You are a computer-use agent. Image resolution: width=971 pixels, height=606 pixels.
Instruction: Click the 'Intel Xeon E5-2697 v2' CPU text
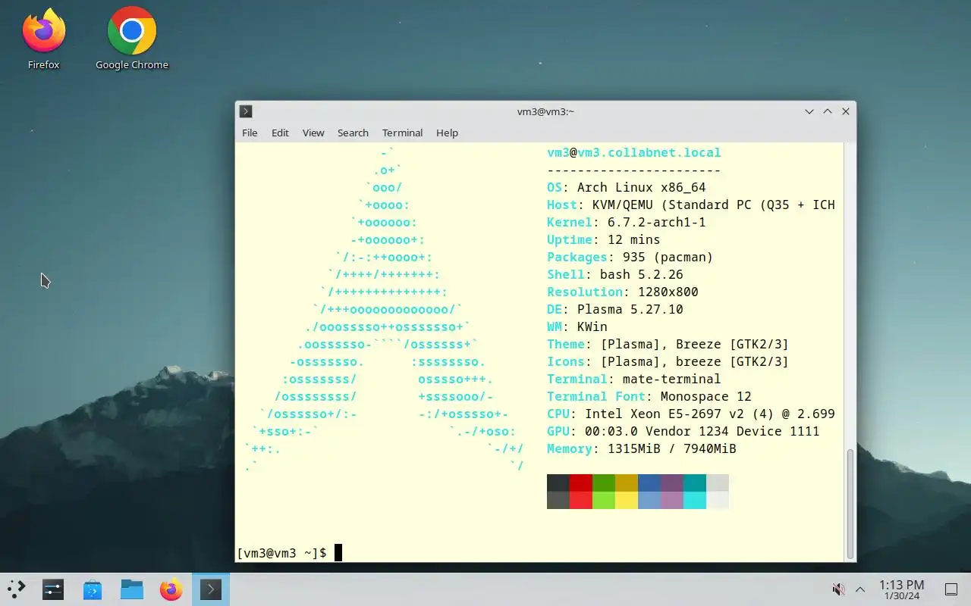[665, 414]
